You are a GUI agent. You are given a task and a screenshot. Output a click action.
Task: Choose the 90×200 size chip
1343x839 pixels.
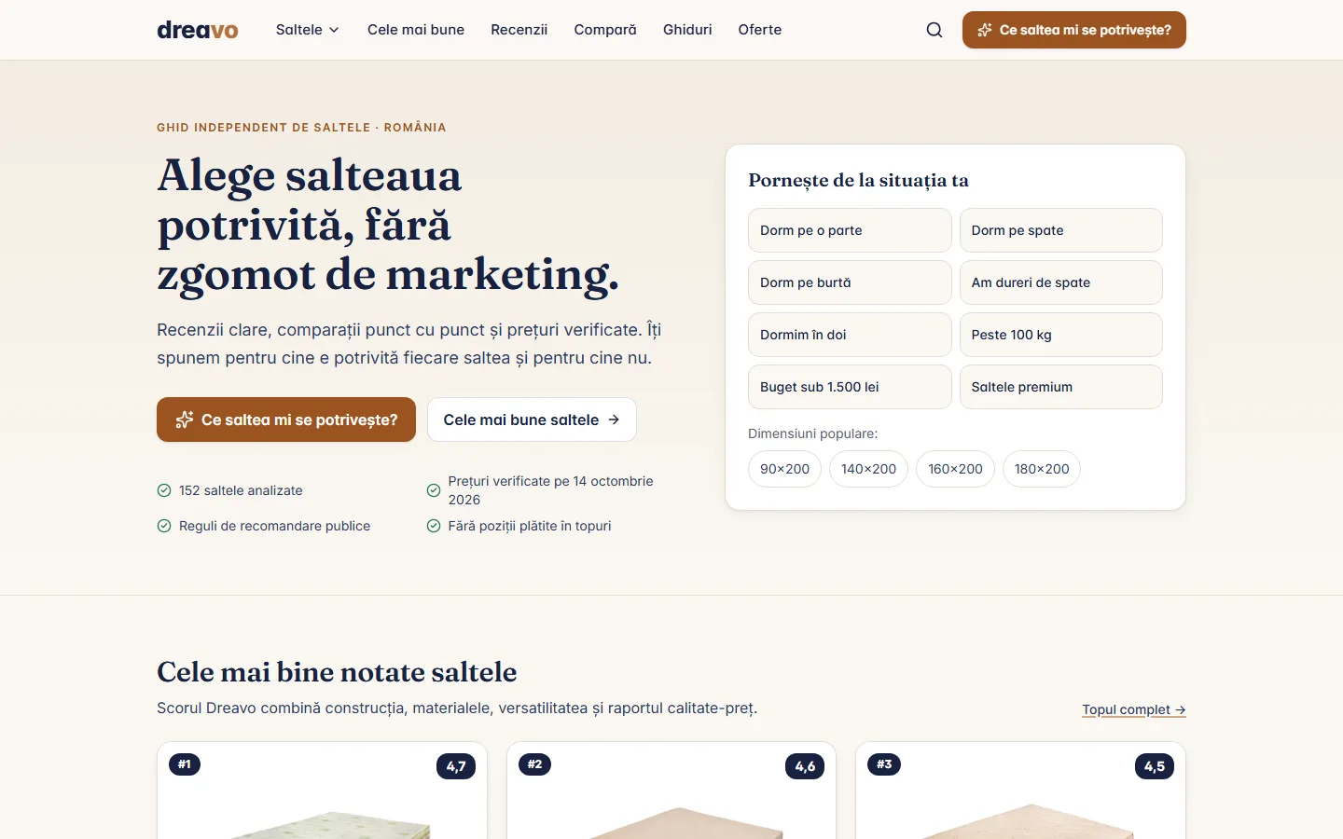click(784, 469)
